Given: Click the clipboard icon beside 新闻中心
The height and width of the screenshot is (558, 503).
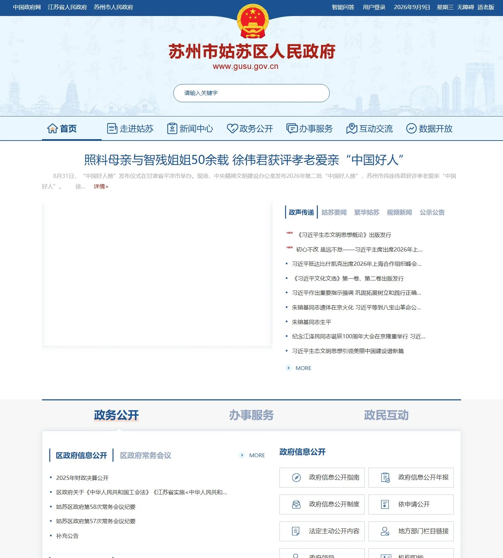Looking at the screenshot, I should click(172, 128).
